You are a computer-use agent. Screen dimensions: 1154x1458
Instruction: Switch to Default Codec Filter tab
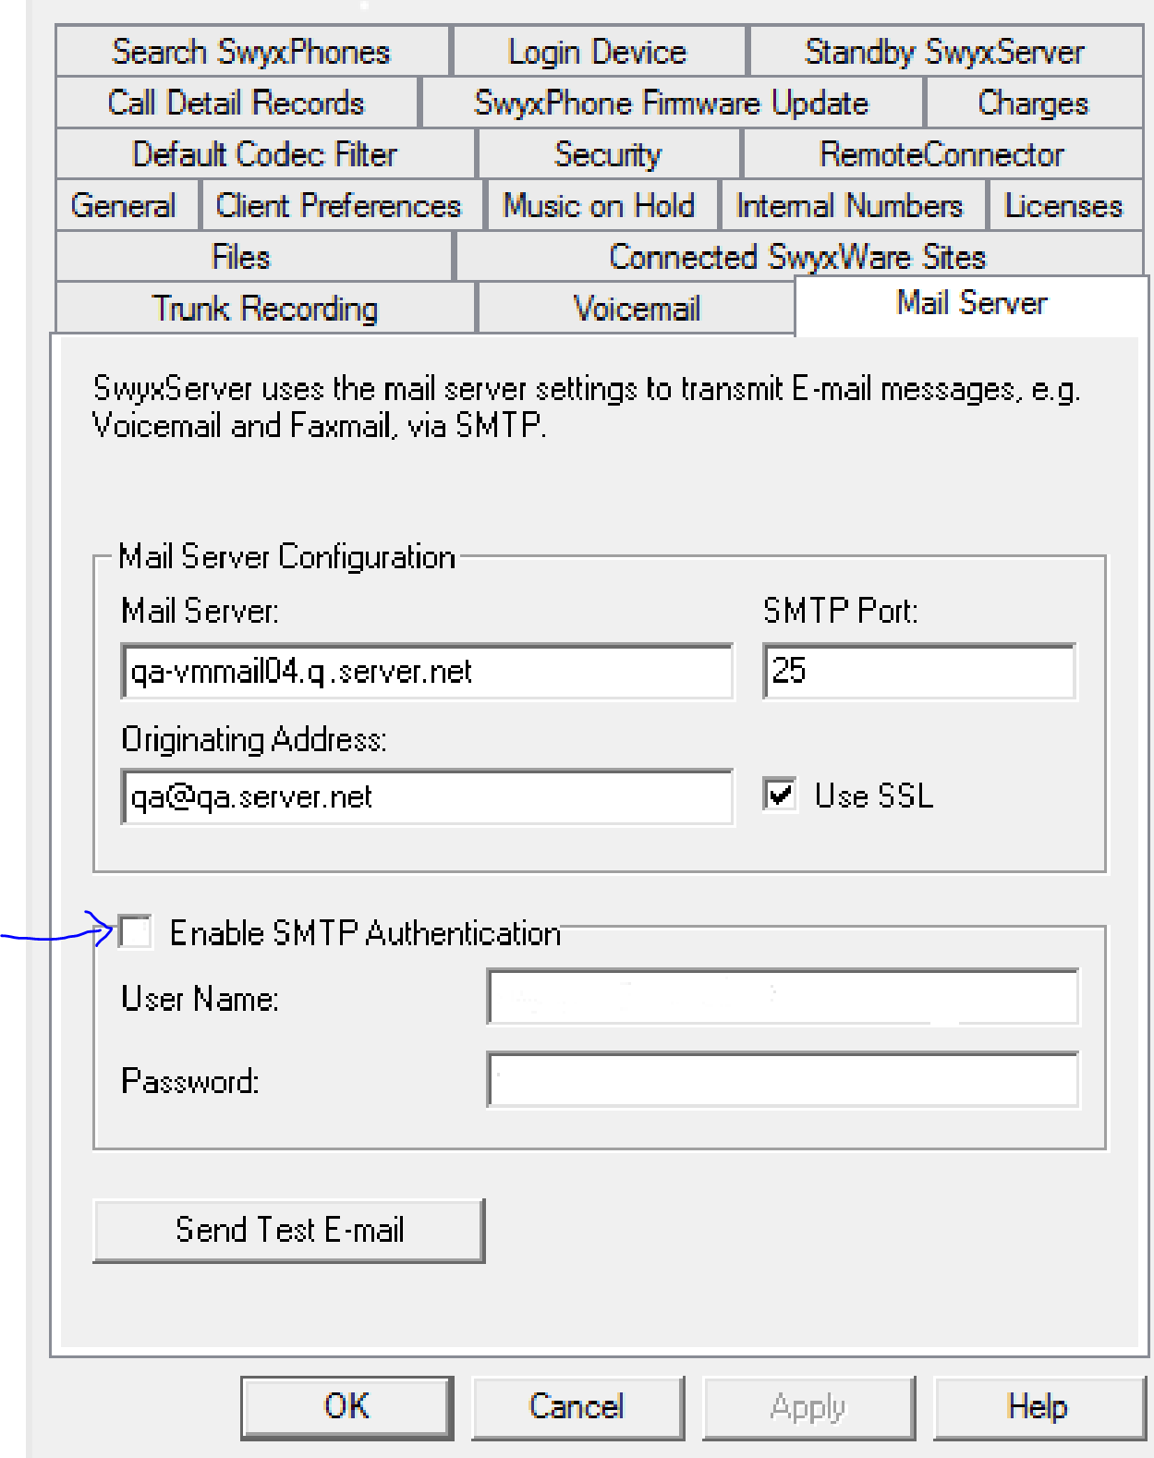tap(265, 154)
